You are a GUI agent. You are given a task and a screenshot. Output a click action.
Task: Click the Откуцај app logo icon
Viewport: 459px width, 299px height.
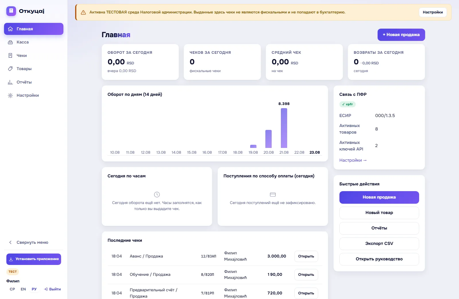point(11,11)
